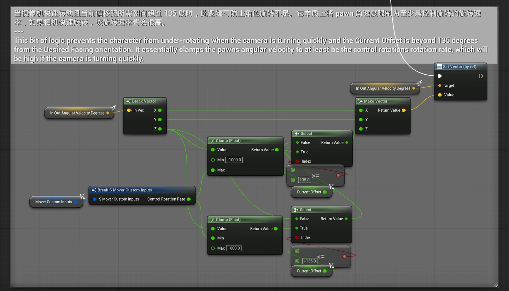Select the <= comparison node body
Screen dimensions: 509x291
click(x=321, y=256)
